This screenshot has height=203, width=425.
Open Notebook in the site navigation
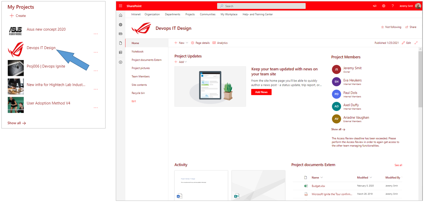point(138,52)
